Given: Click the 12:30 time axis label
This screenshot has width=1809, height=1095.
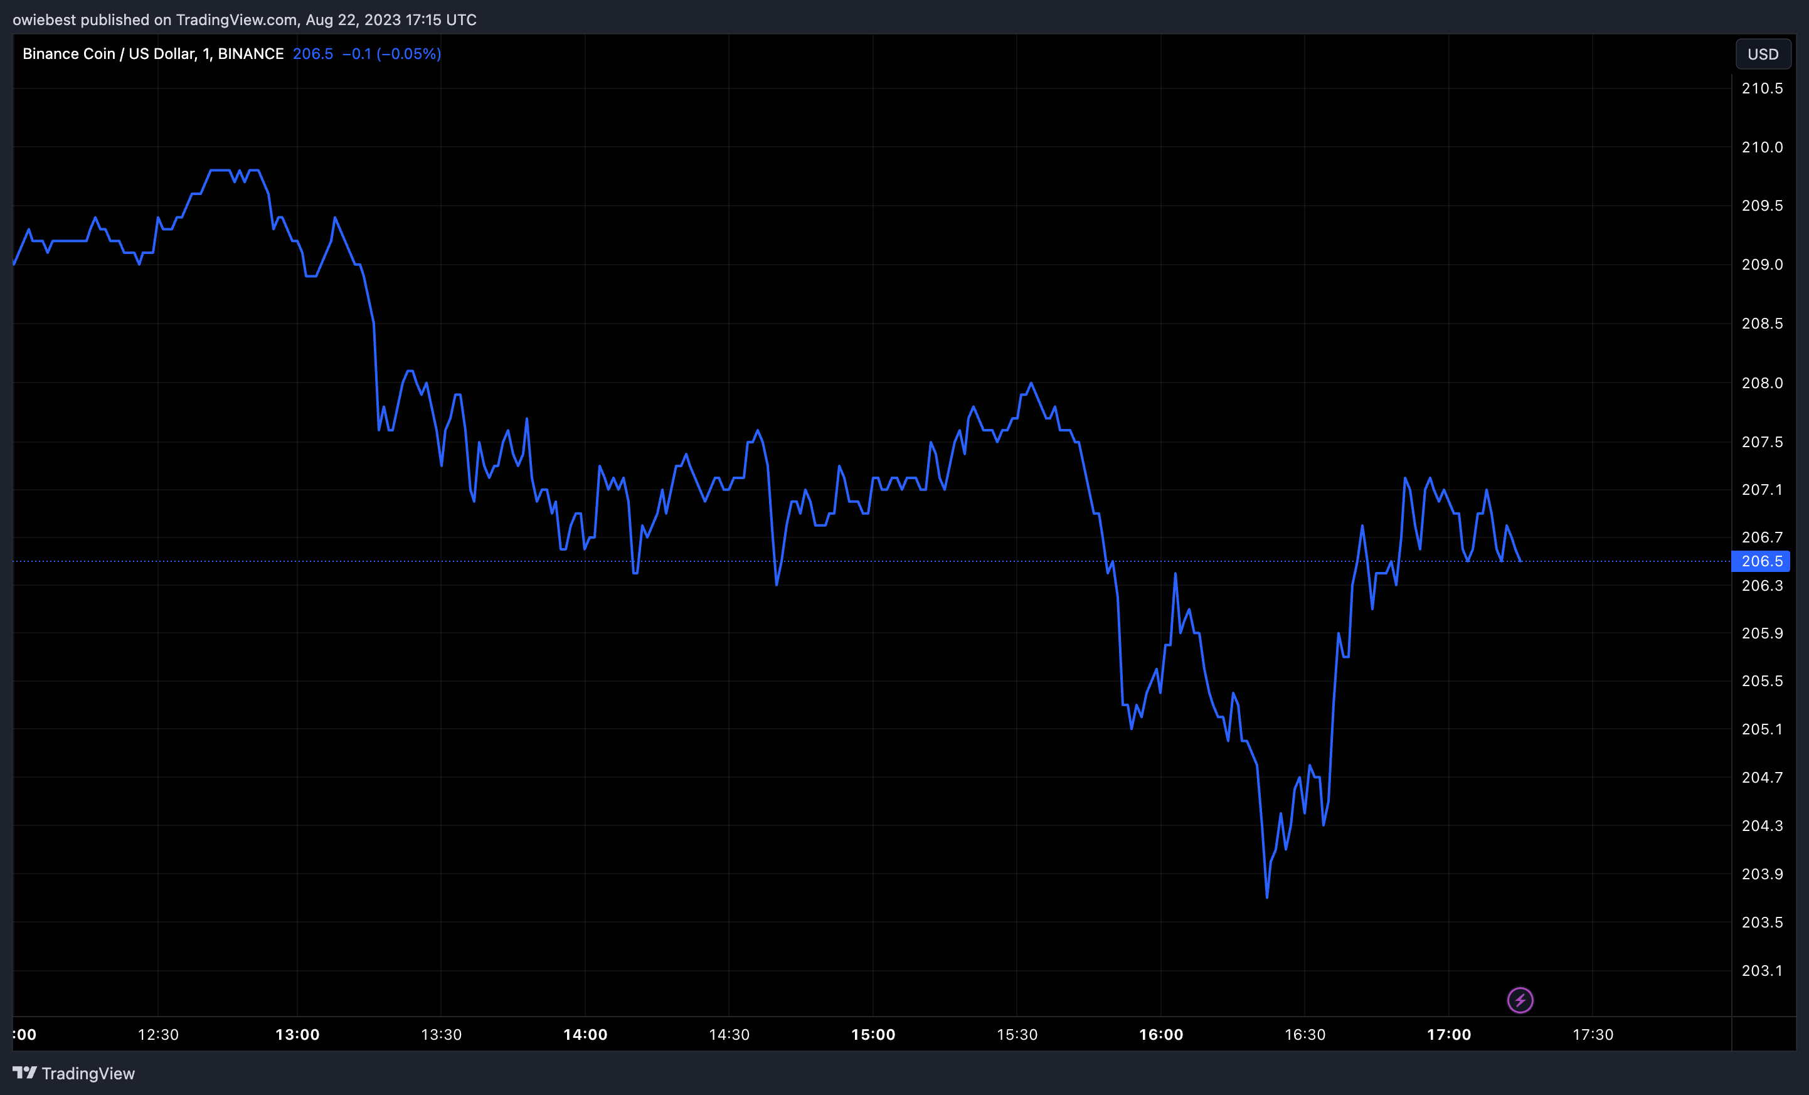Looking at the screenshot, I should [159, 1035].
